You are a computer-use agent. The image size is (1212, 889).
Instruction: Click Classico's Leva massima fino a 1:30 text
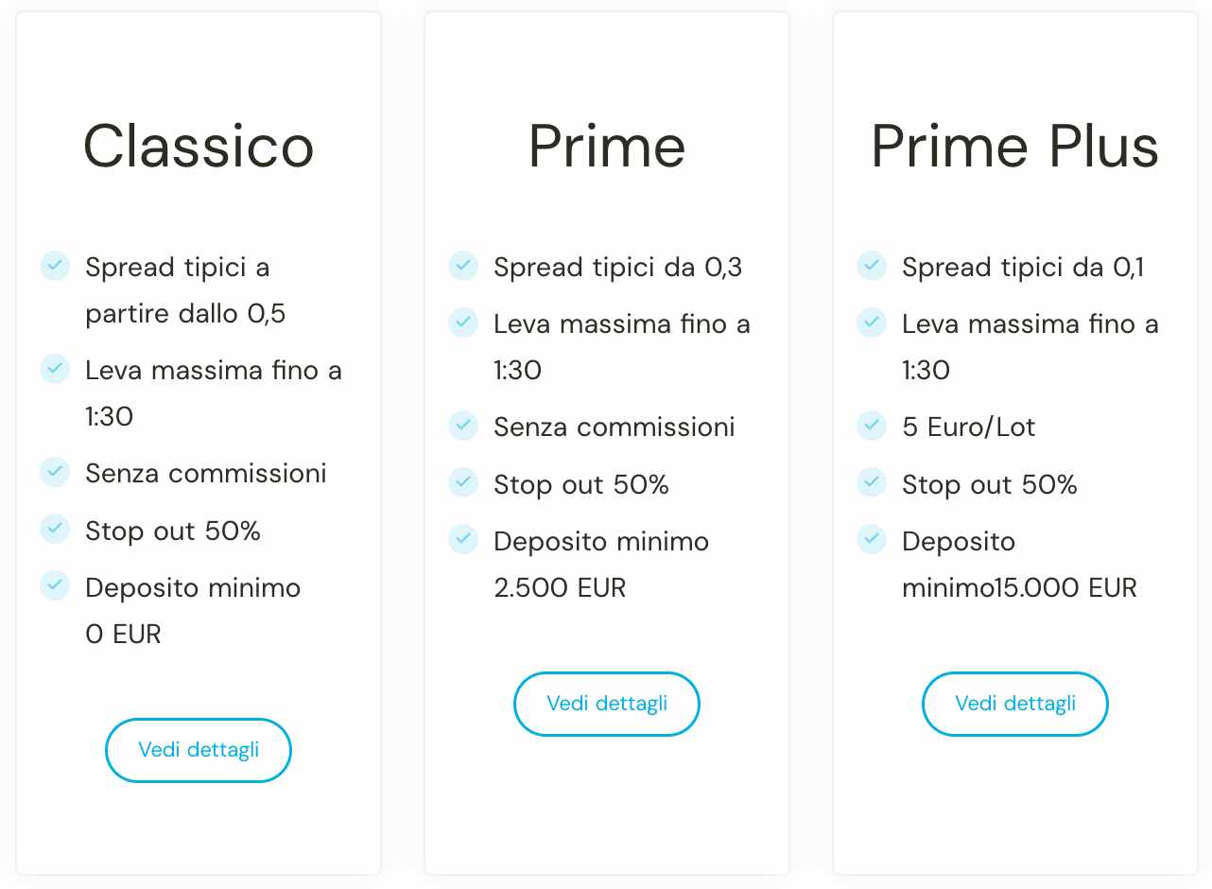213,371
